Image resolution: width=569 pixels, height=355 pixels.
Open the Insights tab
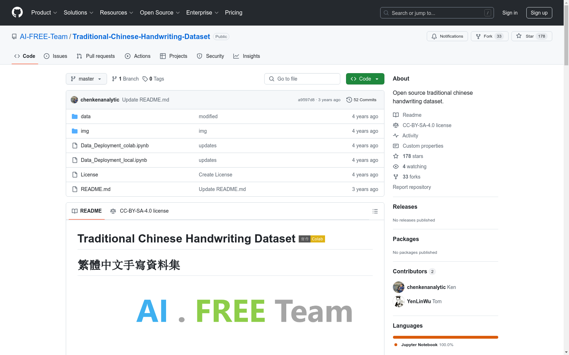point(246,56)
